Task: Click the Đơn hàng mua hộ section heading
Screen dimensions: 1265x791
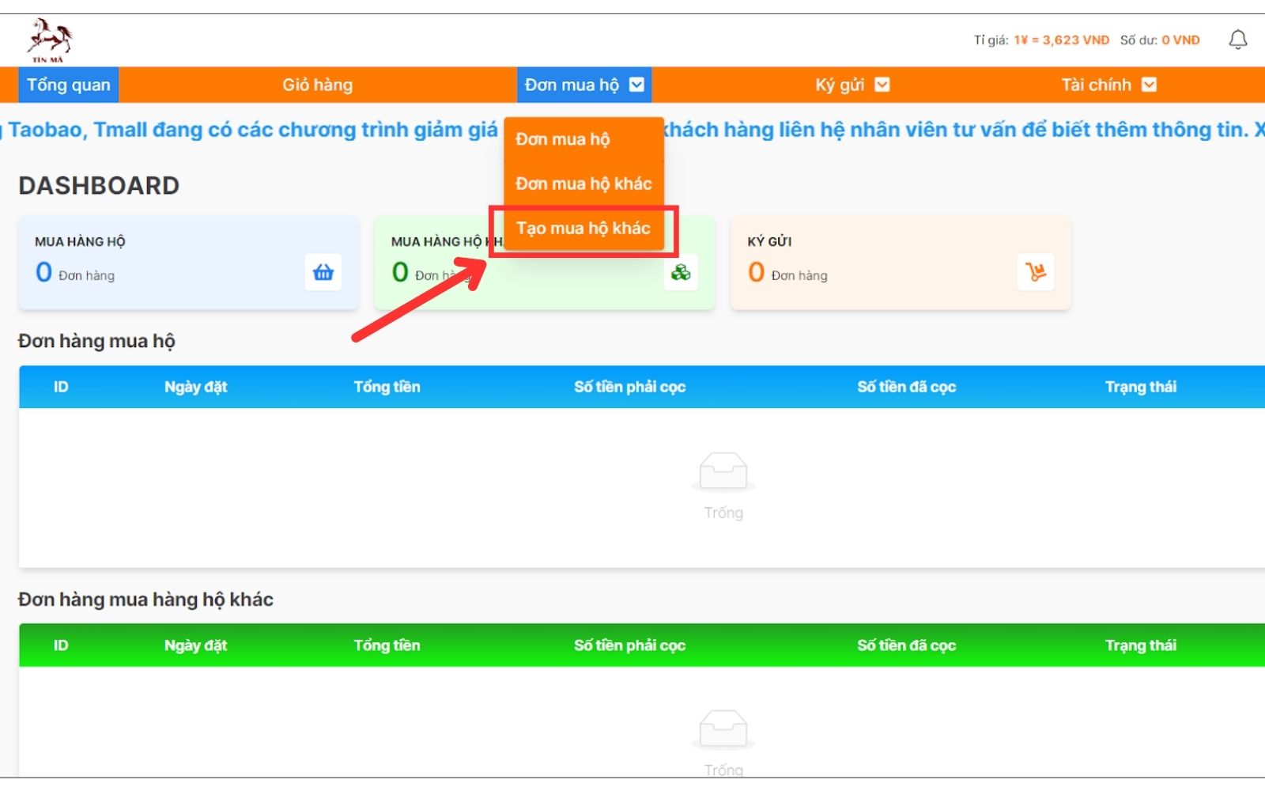Action: (x=96, y=341)
